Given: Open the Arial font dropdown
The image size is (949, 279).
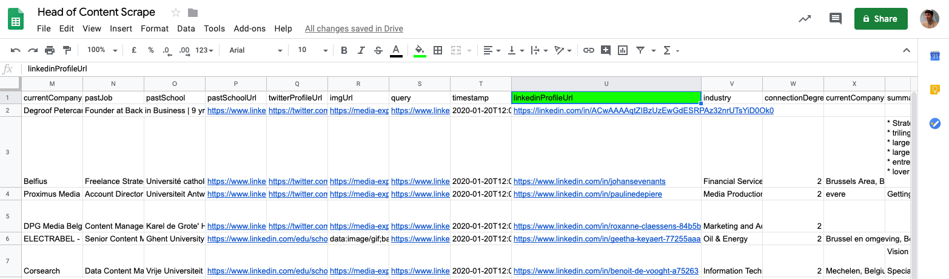Looking at the screenshot, I should coord(256,50).
